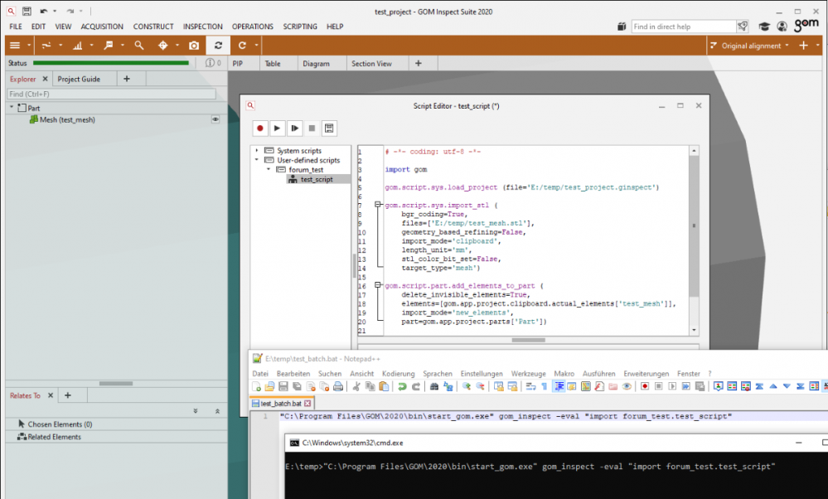Image resolution: width=828 pixels, height=499 pixels.
Task: Click the Section View tab button
Action: 371,63
